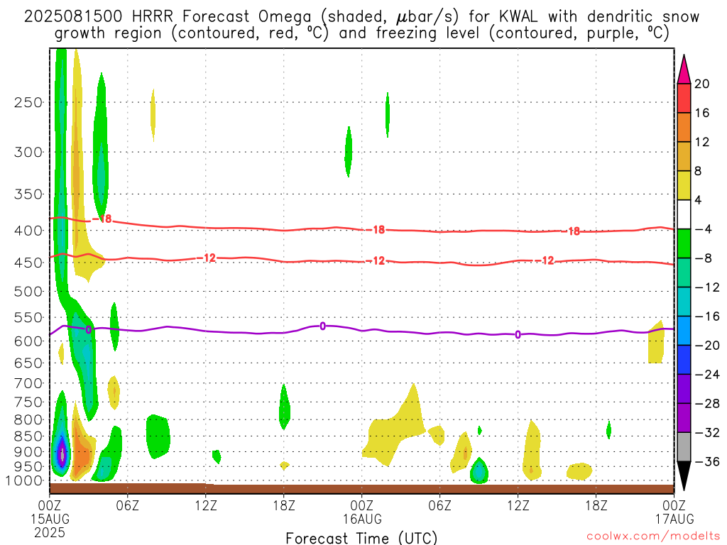Screen dimensions: 727x545
Task: Click the orange 12-to-16 colorbar segment
Action: pyautogui.click(x=684, y=128)
